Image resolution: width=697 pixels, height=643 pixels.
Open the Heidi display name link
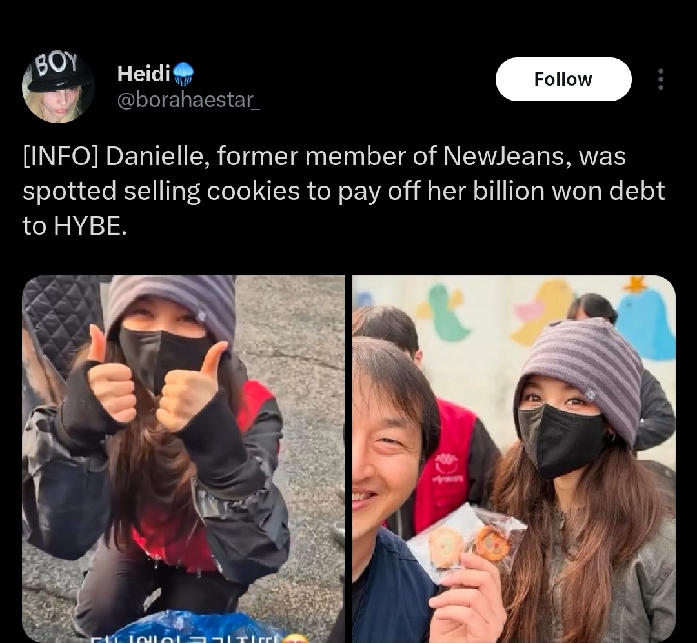click(143, 74)
